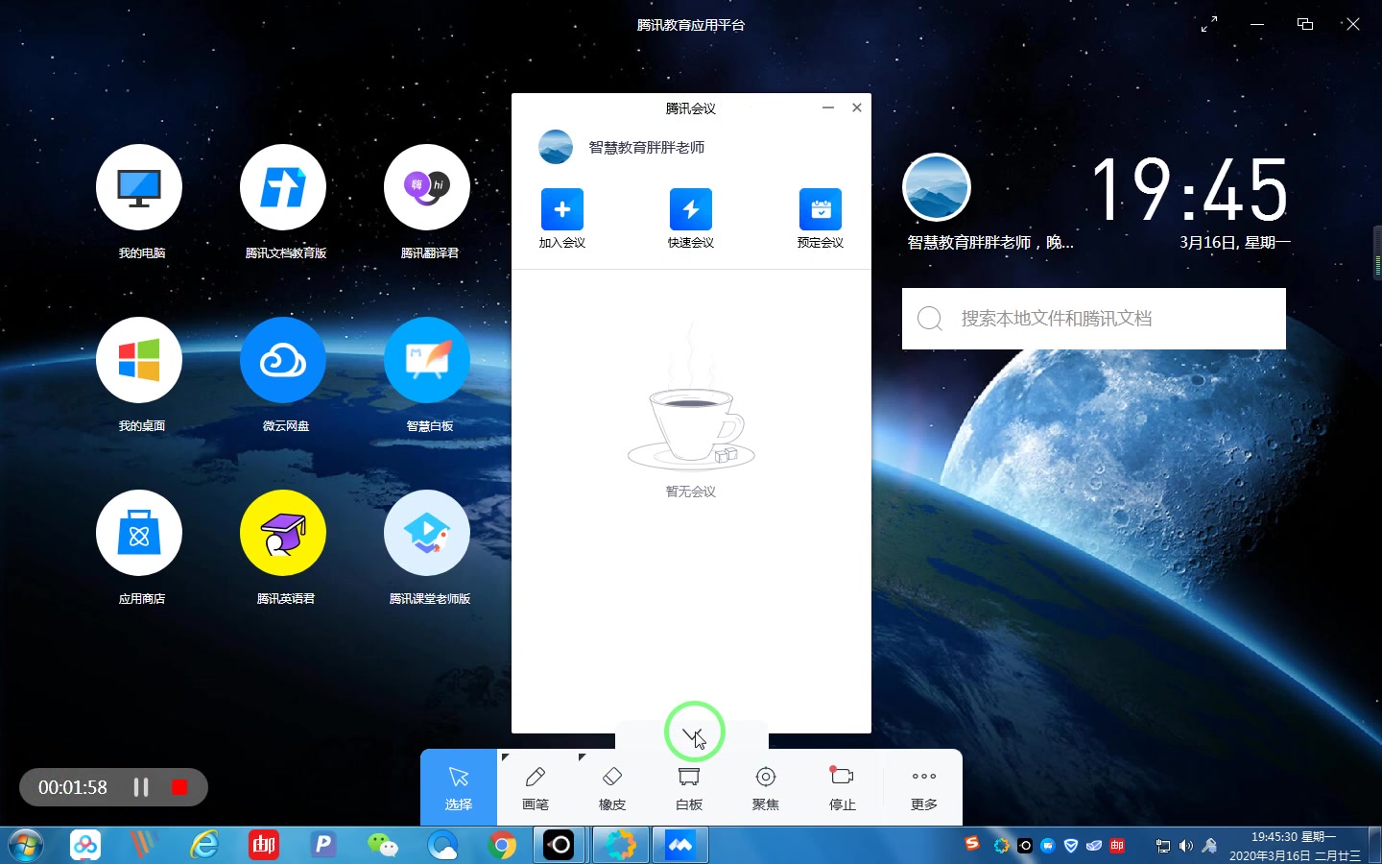Open 智慧白板 whiteboard app icon
This screenshot has width=1382, height=864.
[427, 360]
